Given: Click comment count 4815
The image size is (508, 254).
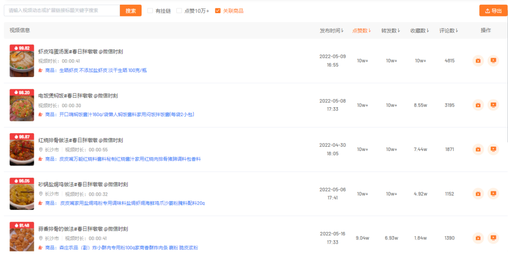Looking at the screenshot, I should [x=449, y=61].
